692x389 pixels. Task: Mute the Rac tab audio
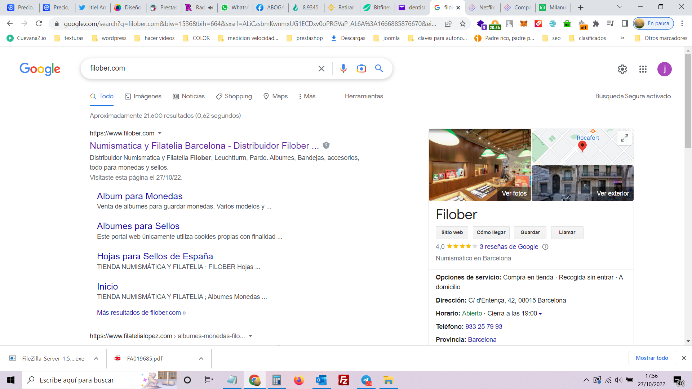pyautogui.click(x=210, y=8)
